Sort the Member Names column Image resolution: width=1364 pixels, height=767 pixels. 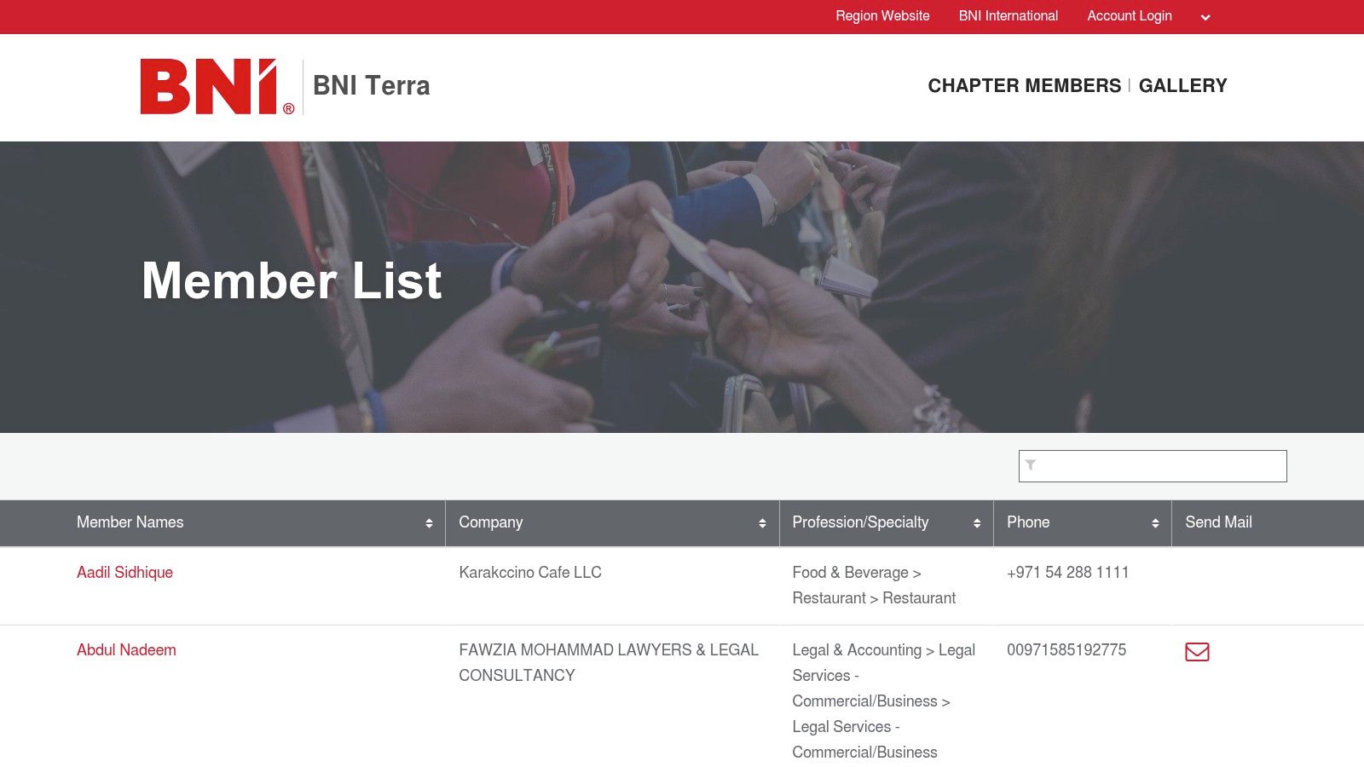pos(431,522)
